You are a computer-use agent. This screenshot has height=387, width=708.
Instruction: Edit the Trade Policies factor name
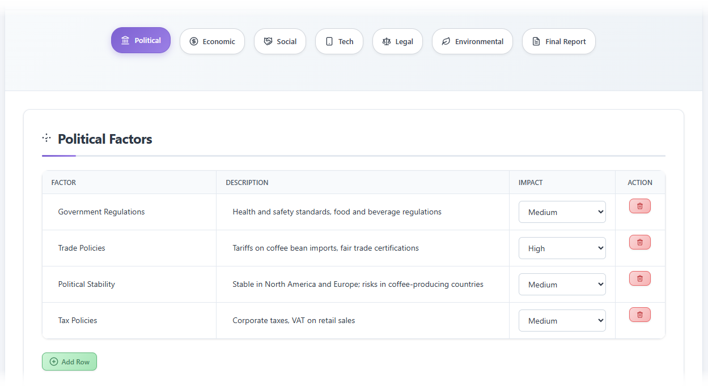click(x=82, y=248)
